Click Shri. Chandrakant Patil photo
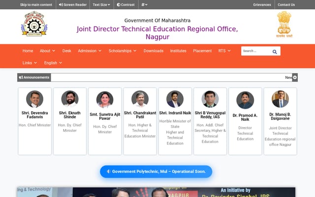315x197 pixels. tap(140, 99)
